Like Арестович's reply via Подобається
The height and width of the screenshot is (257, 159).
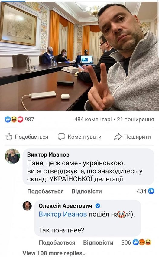[x=57, y=242]
